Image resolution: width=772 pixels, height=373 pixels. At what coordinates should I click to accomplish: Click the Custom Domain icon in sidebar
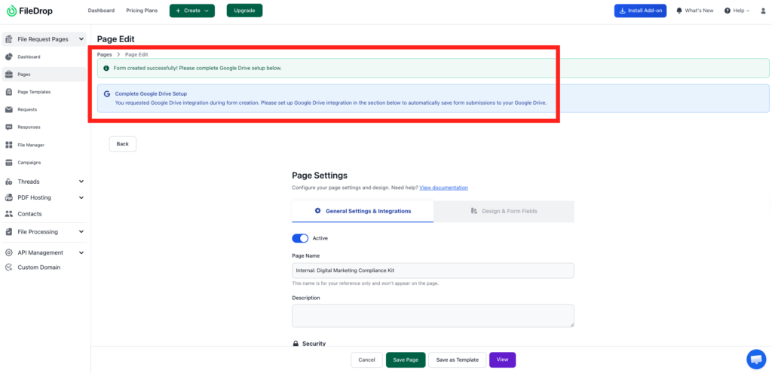pos(9,268)
